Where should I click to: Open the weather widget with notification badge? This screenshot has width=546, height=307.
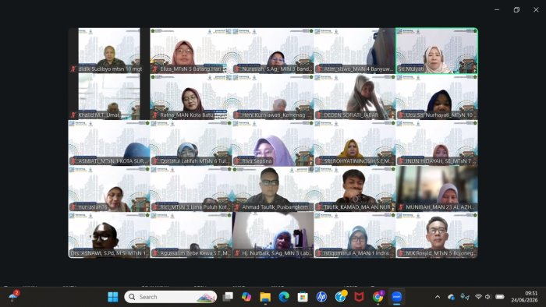click(x=14, y=296)
